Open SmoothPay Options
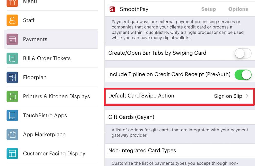Image resolution: width=255 pixels, height=166 pixels. pyautogui.click(x=238, y=9)
